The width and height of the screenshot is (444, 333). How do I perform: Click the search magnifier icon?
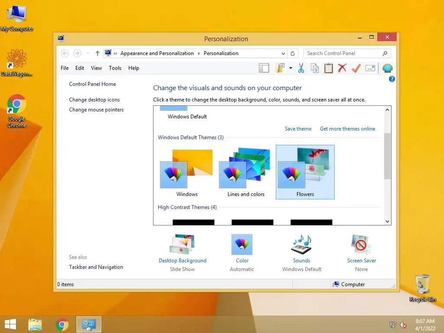tap(385, 53)
